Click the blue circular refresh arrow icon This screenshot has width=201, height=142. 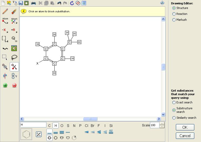click(x=72, y=3)
